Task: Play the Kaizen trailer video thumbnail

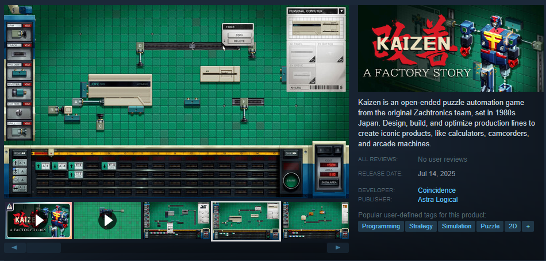Action: (x=39, y=221)
